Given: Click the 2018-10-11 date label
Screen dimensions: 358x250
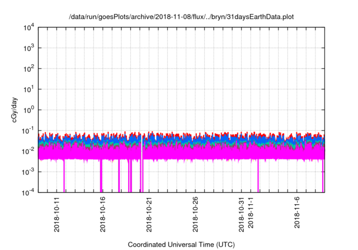Looking at the screenshot, I should 56,215.
